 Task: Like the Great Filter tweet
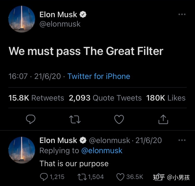point(119,119)
